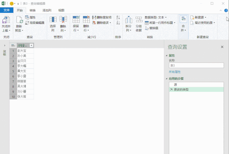Open the quick access toolbar customize arrow
This screenshot has width=229, height=154.
coord(18,4)
